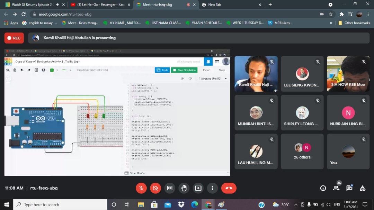Switch to the New Tab tab
The image size is (374, 210).
click(x=229, y=4)
